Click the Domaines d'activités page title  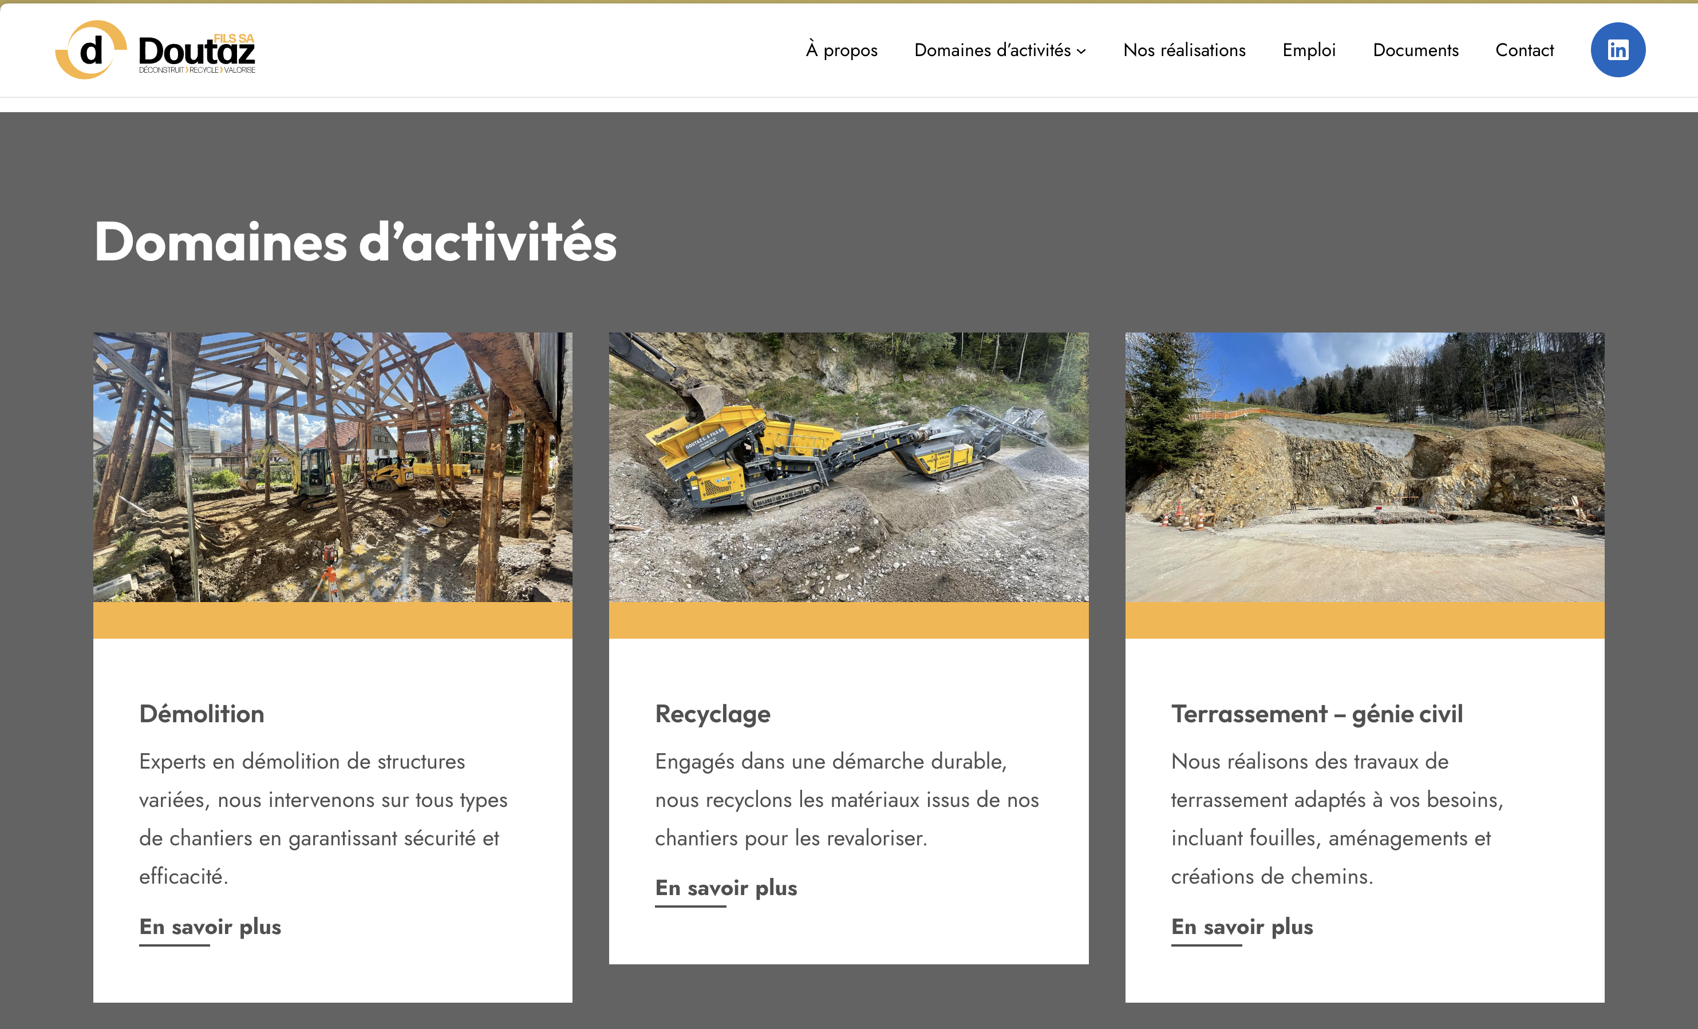356,242
